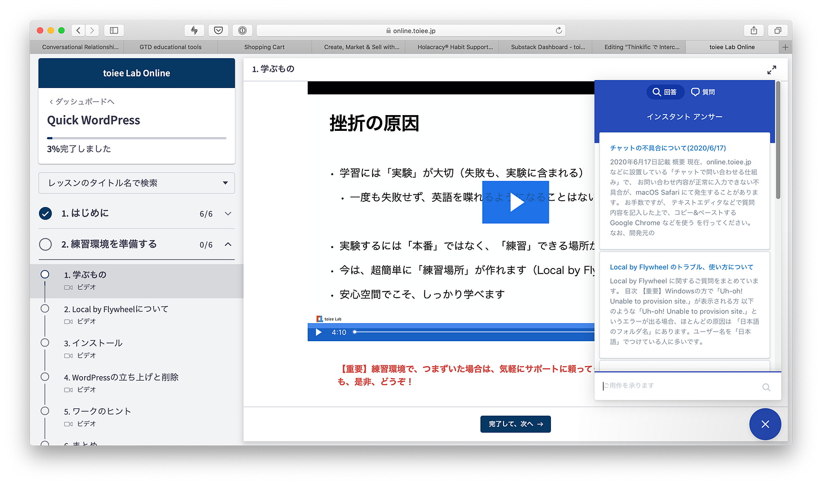The width and height of the screenshot is (822, 485).
Task: Mark lesson 3. インストール circle
Action: pyautogui.click(x=45, y=342)
